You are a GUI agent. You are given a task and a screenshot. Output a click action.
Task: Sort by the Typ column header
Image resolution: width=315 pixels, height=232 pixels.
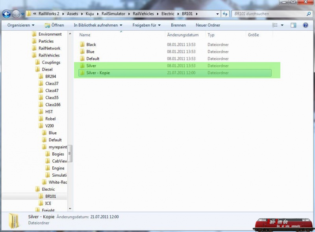(x=211, y=35)
